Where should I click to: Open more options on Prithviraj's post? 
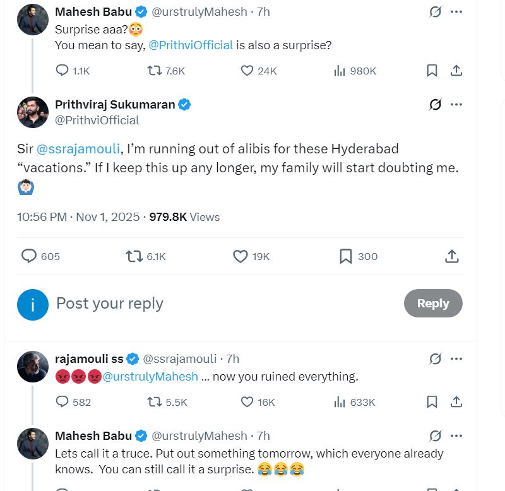click(456, 104)
